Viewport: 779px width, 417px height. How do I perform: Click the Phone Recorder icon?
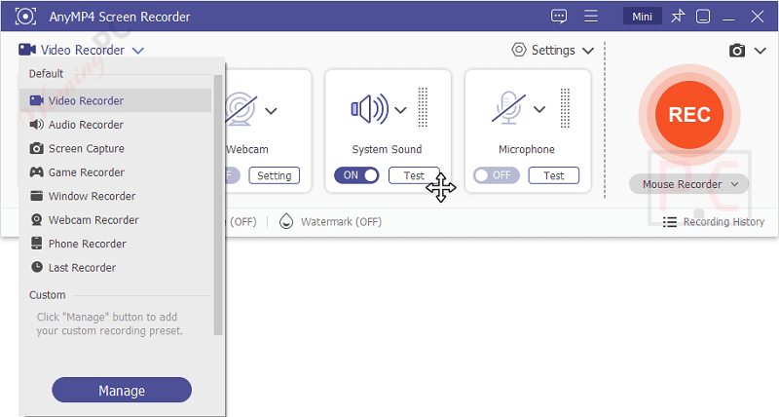tap(36, 243)
